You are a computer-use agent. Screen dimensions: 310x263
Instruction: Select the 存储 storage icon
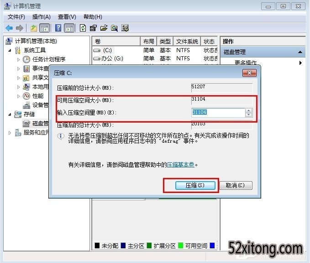coord(18,114)
